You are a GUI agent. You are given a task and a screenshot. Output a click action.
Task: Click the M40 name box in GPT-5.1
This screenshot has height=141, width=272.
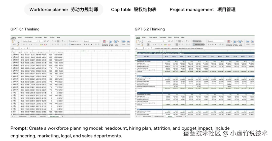[15, 48]
